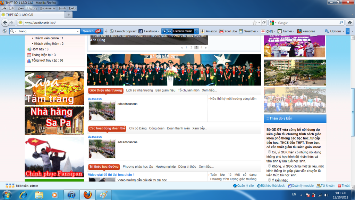Viewport: 355px width, 200px height.
Task: Open the Edit menu
Action: tap(12, 8)
